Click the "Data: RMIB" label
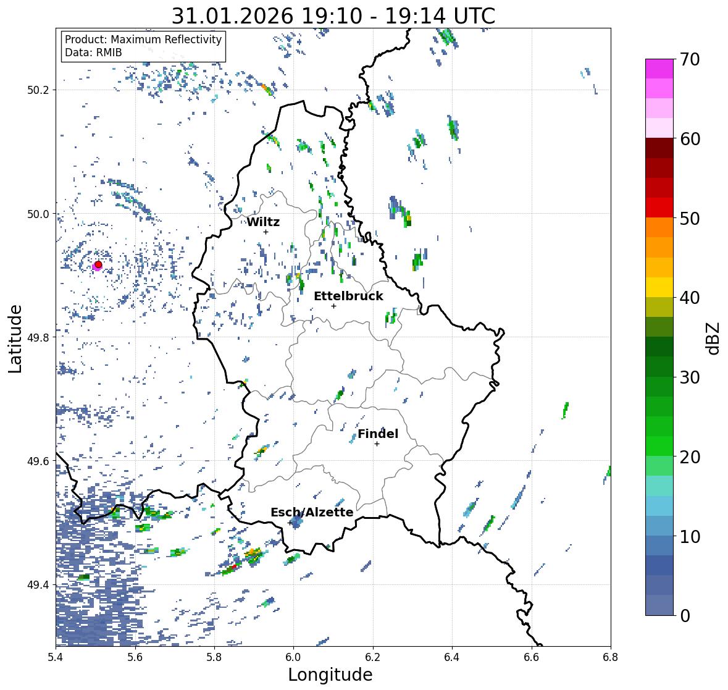 [93, 53]
